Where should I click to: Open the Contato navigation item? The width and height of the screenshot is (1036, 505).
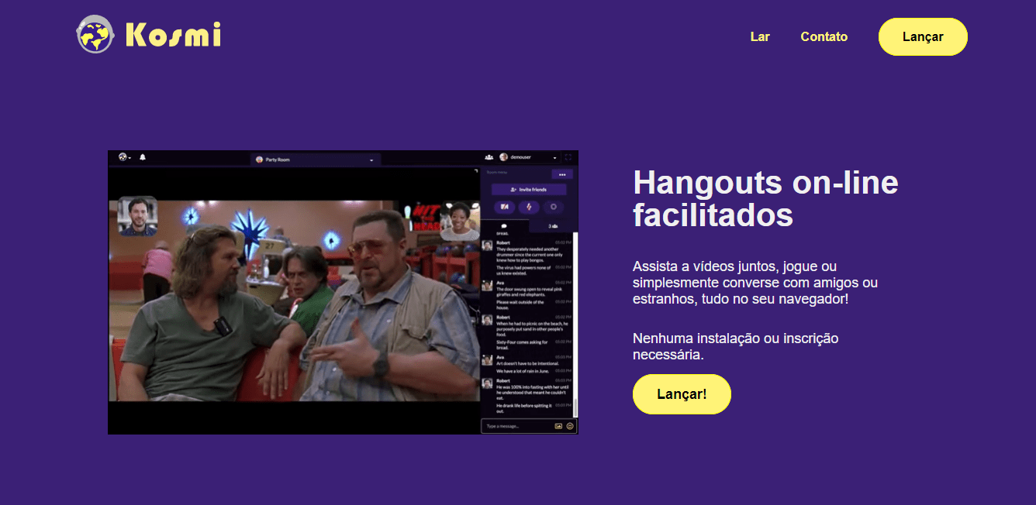(x=824, y=36)
